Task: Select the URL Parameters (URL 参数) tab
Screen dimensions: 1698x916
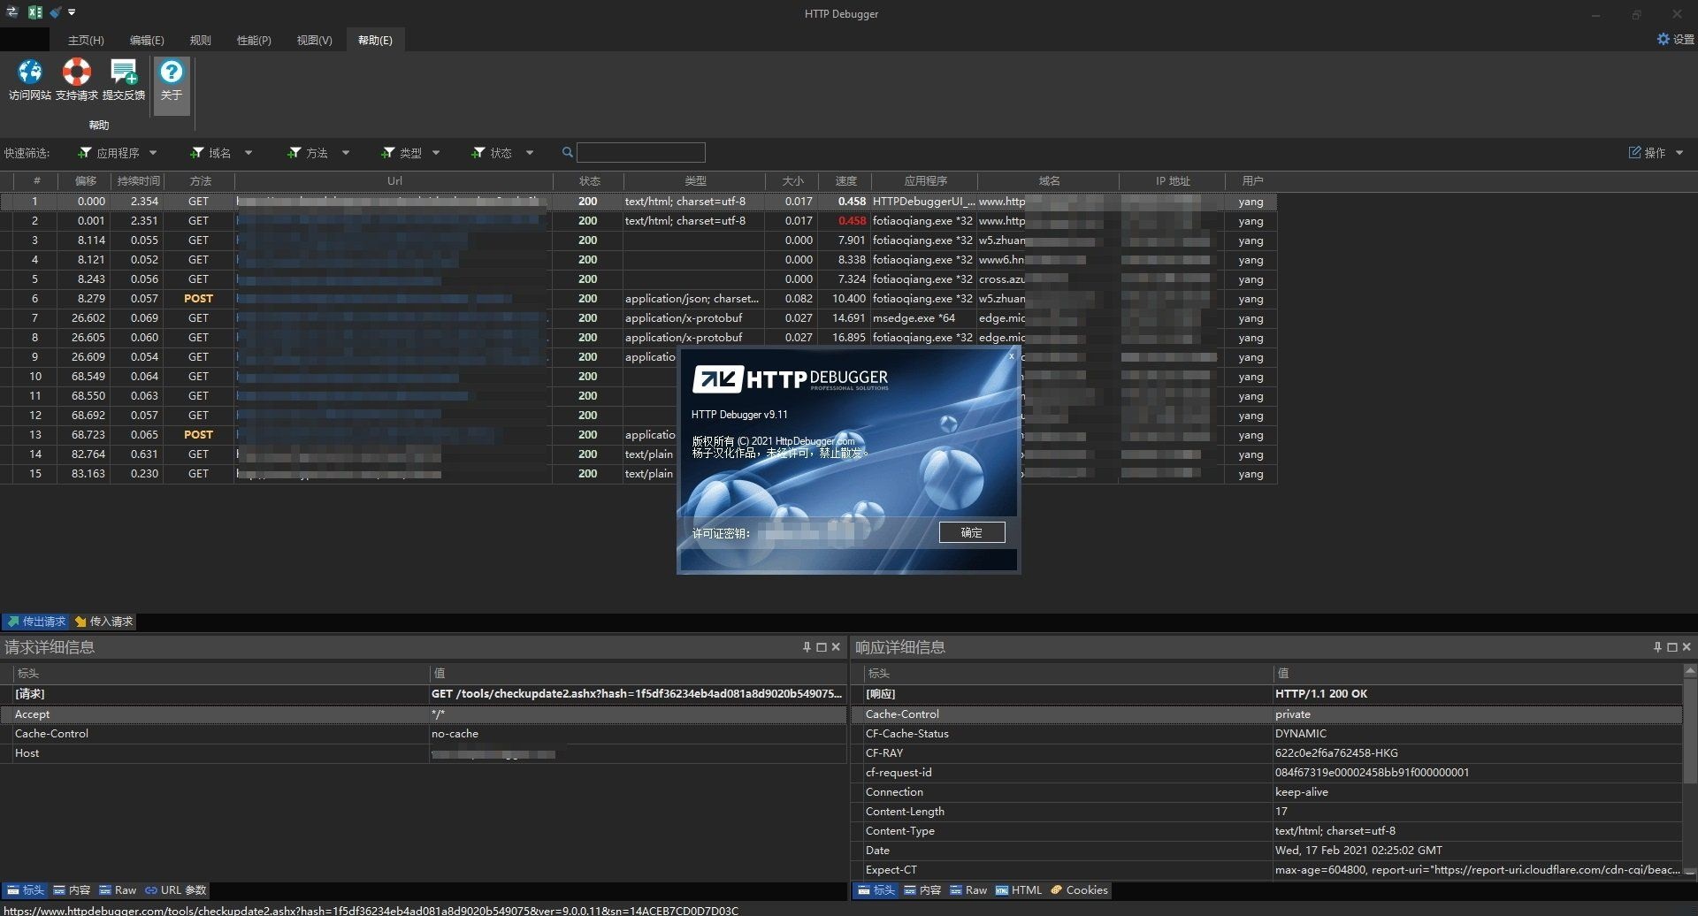Action: point(176,890)
